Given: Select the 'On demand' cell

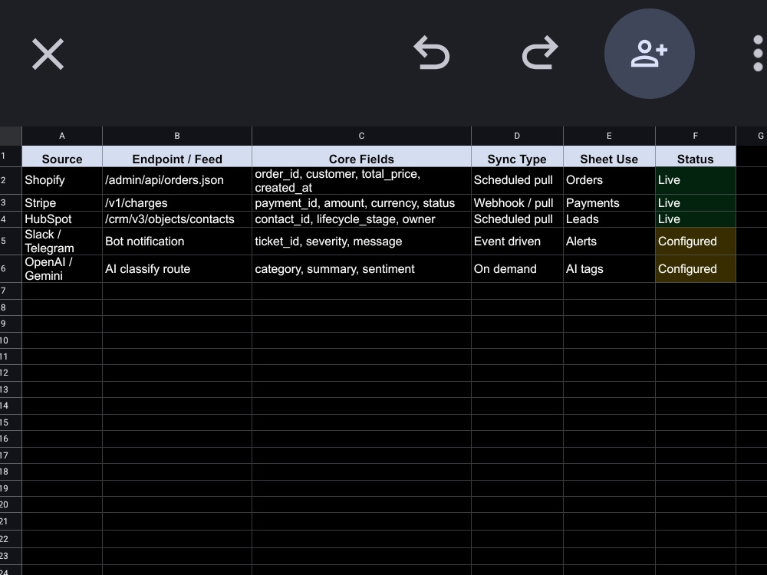Looking at the screenshot, I should [x=517, y=269].
